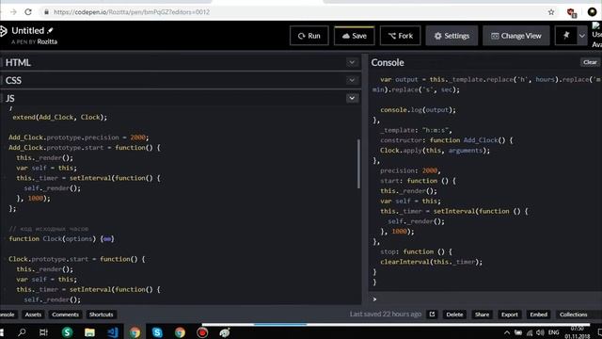This screenshot has height=339, width=602.
Task: Reload the browser page
Action: coord(28,12)
